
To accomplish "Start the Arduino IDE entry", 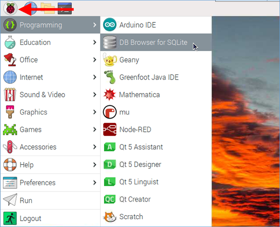I will coord(156,25).
